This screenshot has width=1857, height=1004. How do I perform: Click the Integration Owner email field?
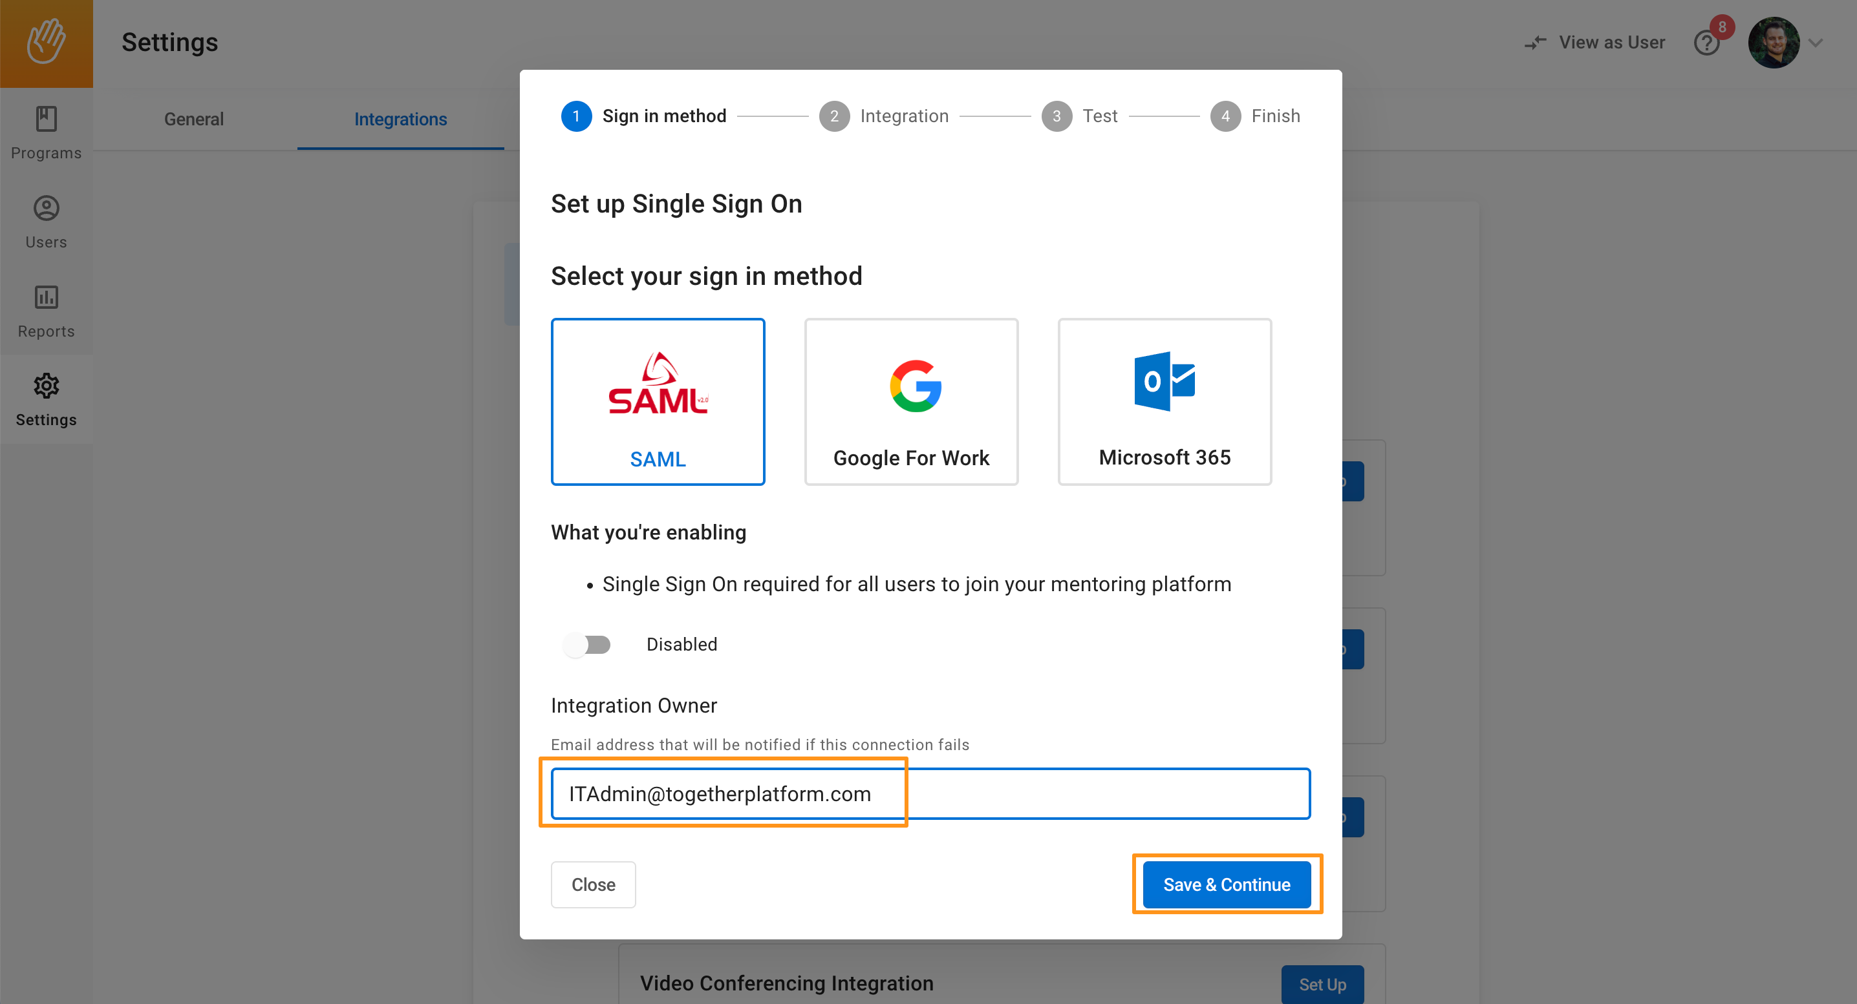click(930, 793)
